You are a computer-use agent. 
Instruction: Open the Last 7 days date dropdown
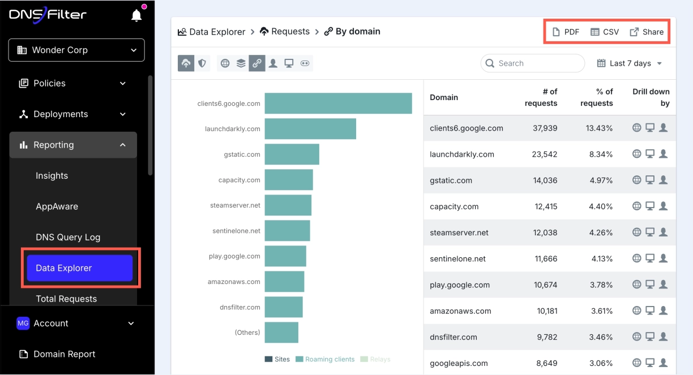click(x=630, y=63)
